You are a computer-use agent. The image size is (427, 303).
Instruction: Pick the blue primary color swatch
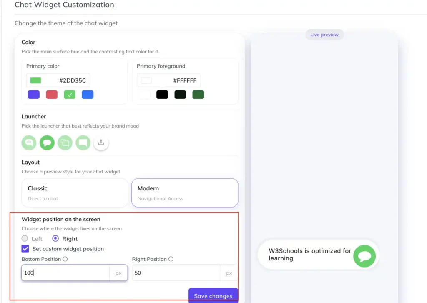88,95
